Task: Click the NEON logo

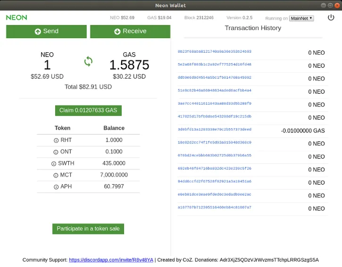Action: click(17, 17)
